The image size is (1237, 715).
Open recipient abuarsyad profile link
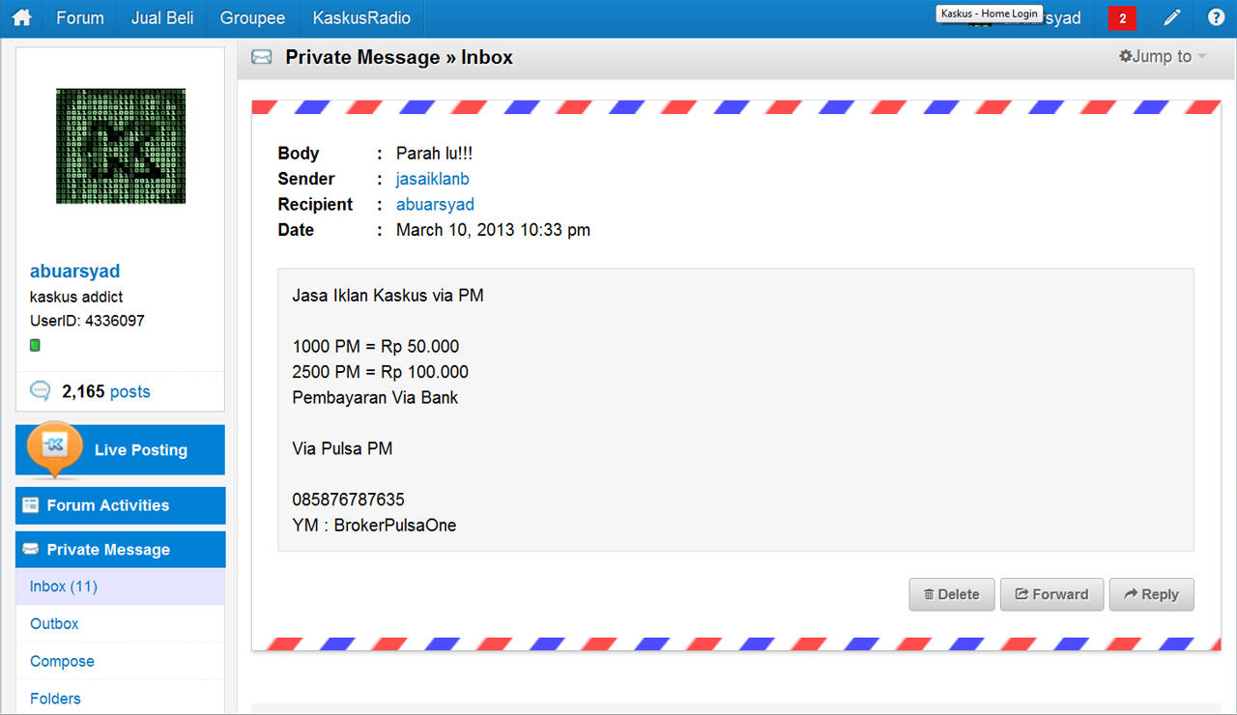tap(435, 205)
